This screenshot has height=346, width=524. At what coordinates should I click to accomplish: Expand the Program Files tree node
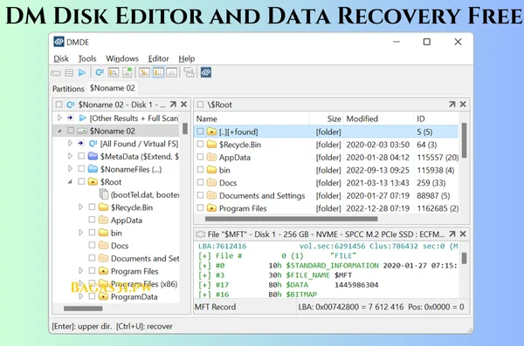click(81, 270)
